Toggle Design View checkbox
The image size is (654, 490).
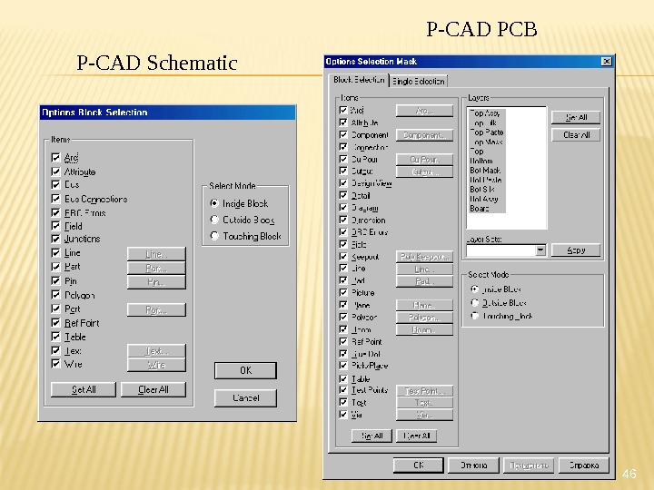click(343, 183)
